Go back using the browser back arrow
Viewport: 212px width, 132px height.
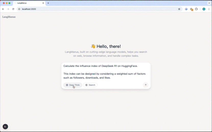(3, 9)
